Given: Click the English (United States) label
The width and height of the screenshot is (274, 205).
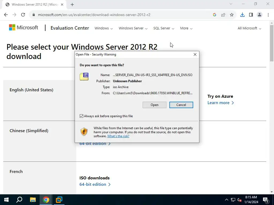Looking at the screenshot, I should tap(32, 90).
